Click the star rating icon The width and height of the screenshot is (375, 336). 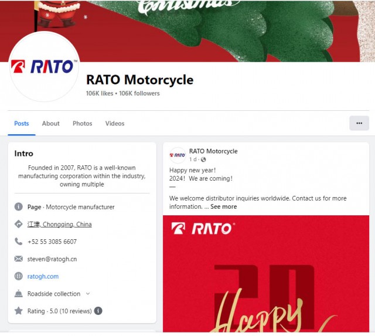tap(18, 311)
